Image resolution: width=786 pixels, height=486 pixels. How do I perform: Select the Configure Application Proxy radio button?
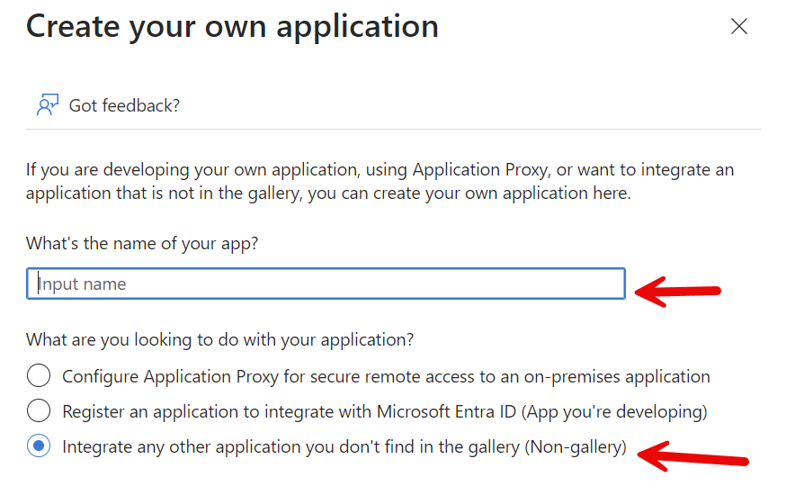39,376
